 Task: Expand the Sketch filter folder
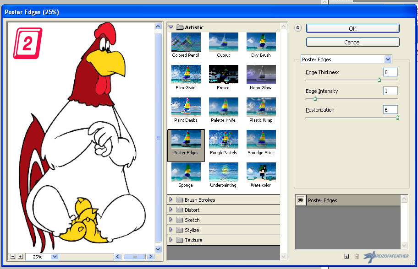click(171, 220)
